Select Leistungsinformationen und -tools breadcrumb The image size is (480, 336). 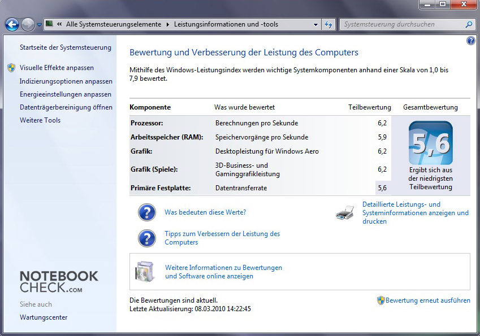(x=226, y=24)
